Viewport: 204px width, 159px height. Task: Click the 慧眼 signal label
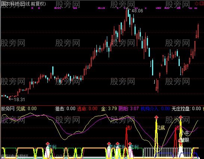click(185, 140)
